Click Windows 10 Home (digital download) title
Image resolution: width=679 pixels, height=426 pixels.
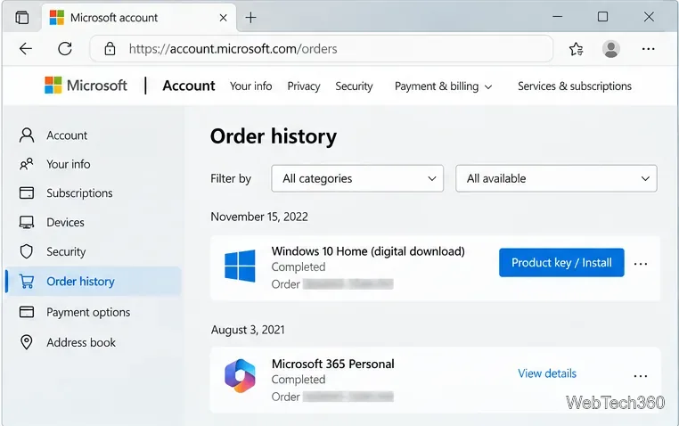[x=368, y=251]
